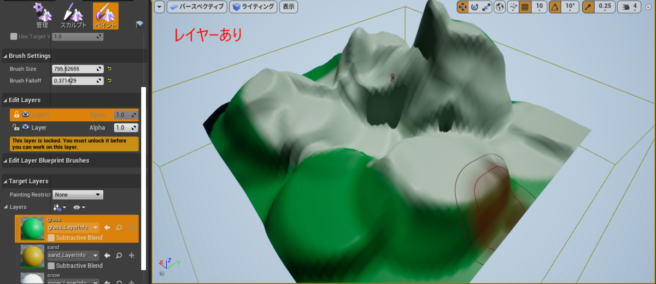Open the viewport options arrow menu
Screen dimensions: 656x284
159,7
